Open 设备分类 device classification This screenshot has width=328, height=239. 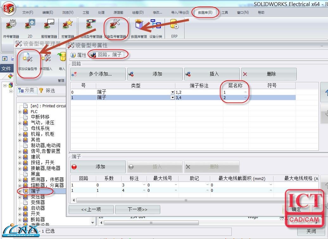[x=156, y=28]
